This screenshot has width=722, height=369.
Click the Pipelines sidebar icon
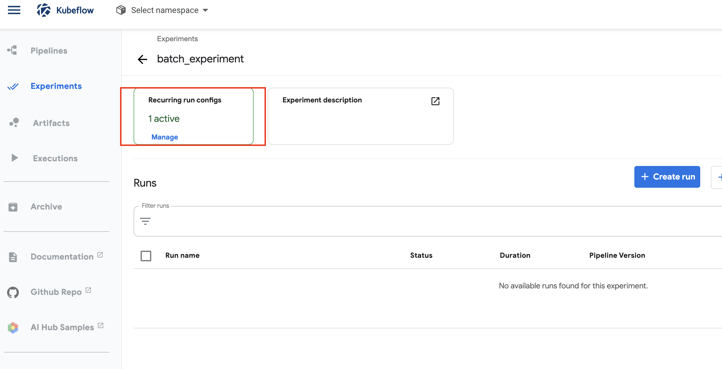click(12, 50)
